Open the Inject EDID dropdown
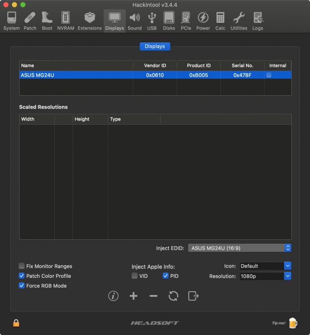 pyautogui.click(x=240, y=248)
